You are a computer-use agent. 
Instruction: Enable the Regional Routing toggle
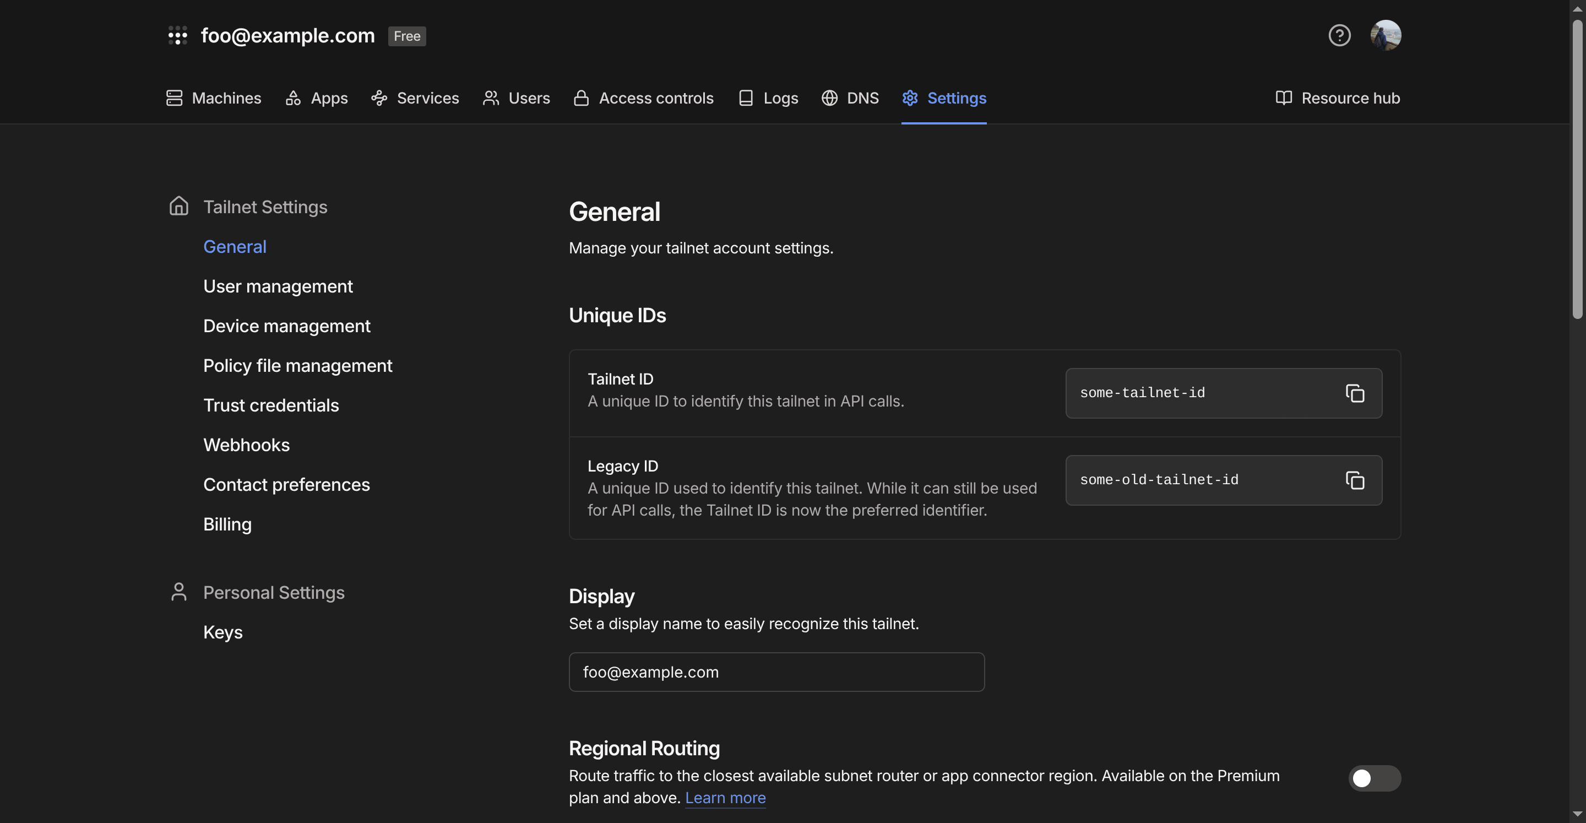click(1374, 778)
